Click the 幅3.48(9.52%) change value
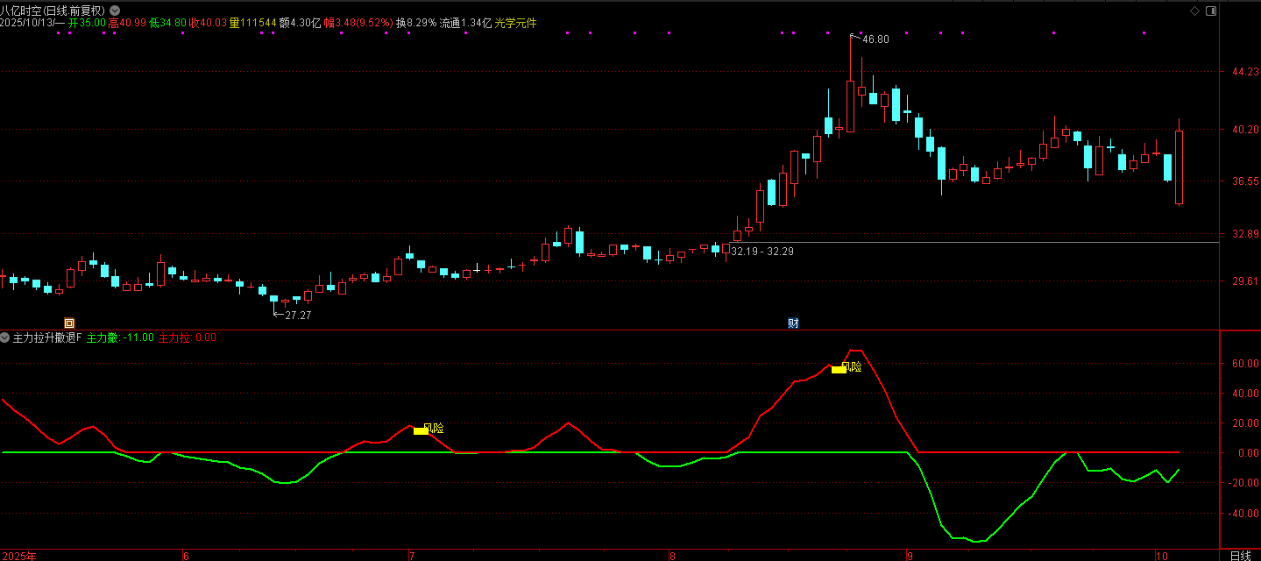 (358, 23)
